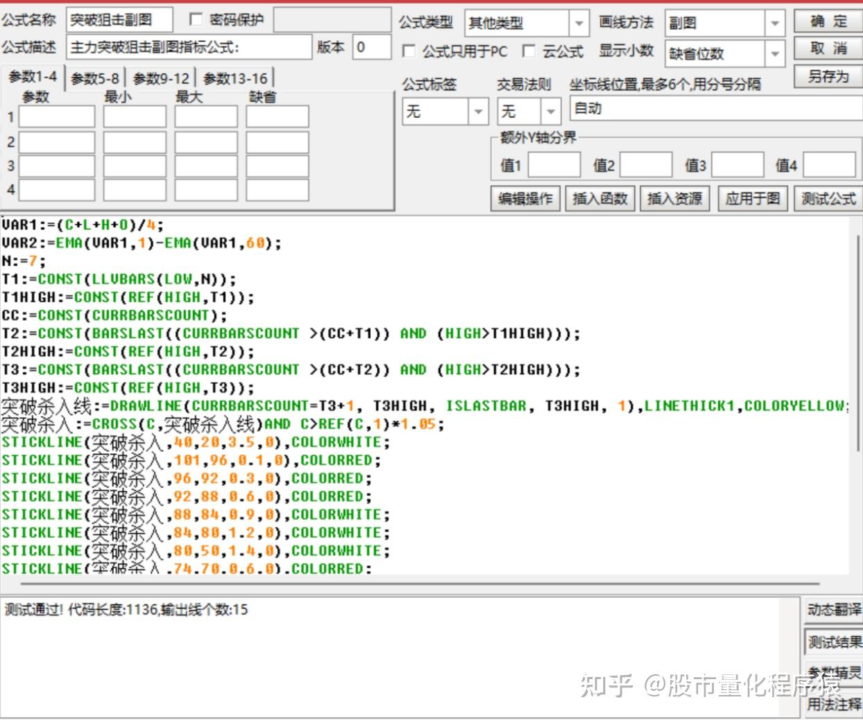Click the 取消 button

click(x=828, y=49)
